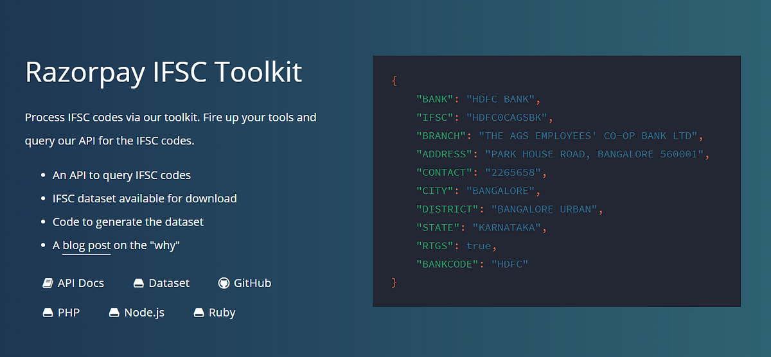Click "IFSC dataset available for download" item
This screenshot has width=771, height=357.
(x=145, y=198)
